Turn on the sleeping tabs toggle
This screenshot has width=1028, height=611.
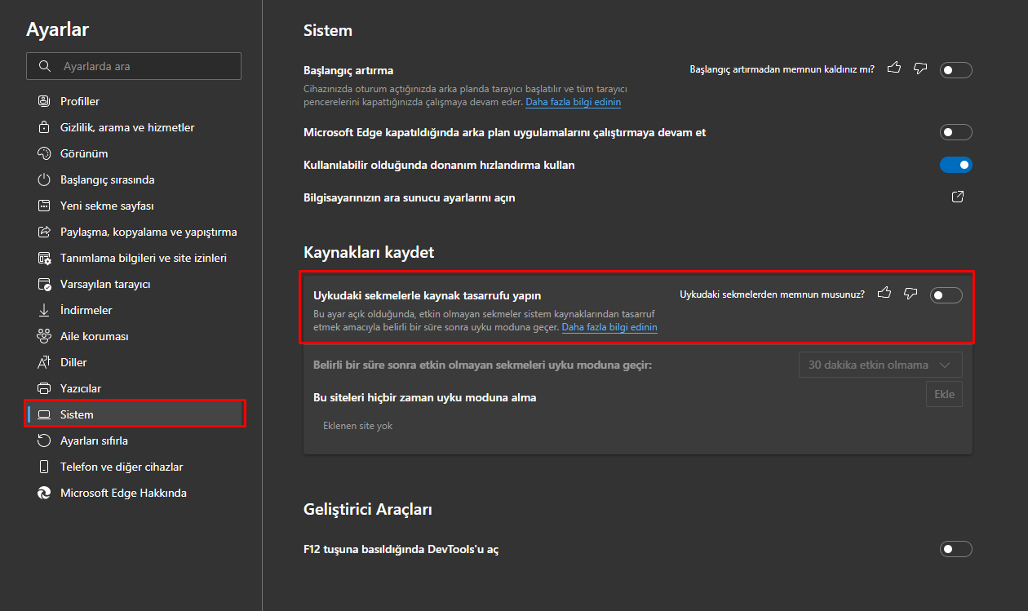(x=946, y=295)
